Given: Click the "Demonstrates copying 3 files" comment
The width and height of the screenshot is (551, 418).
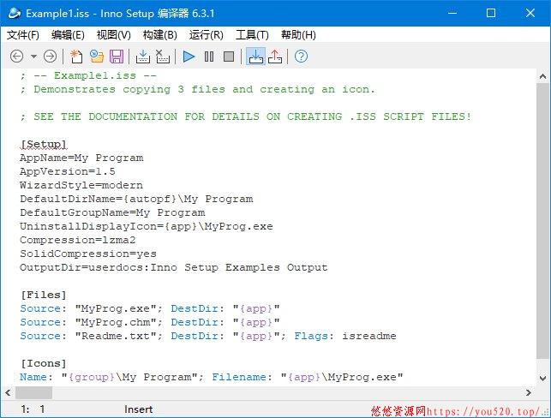Looking at the screenshot, I should pos(197,90).
